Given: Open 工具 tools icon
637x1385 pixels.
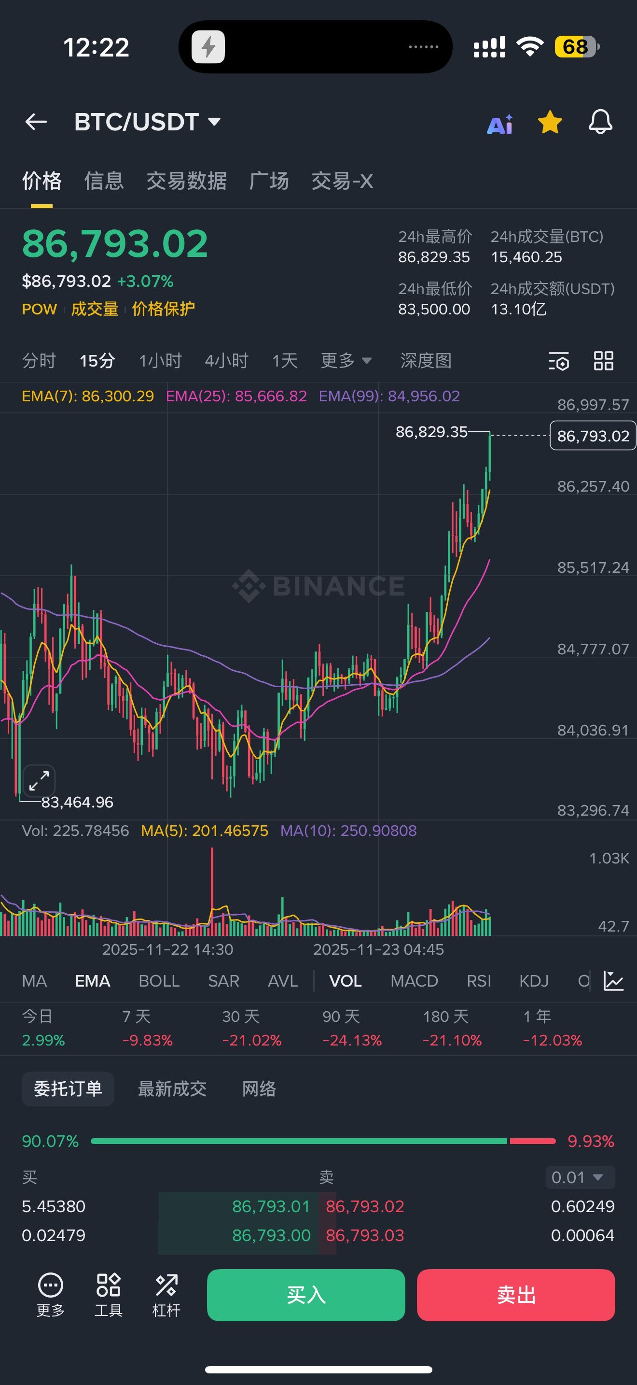Looking at the screenshot, I should tap(109, 1295).
